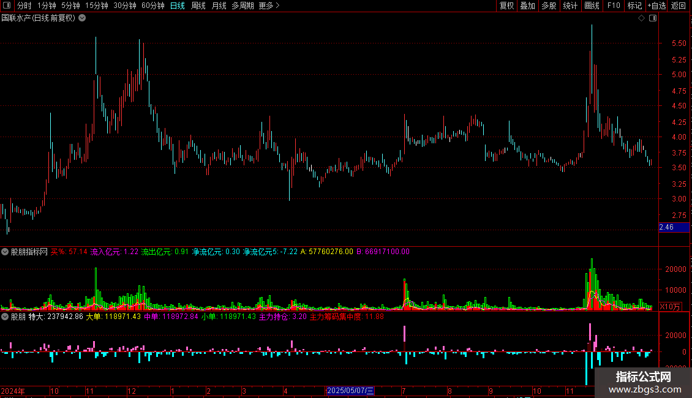Click the 2024年 label on time axis
This screenshot has height=398, width=692.
pos(13,391)
